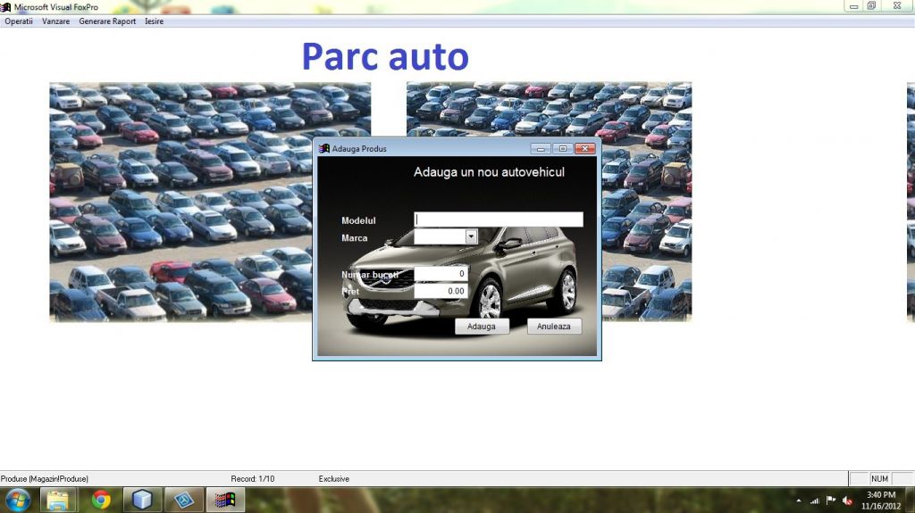915x513 pixels.
Task: Click the Iesire menu item
Action: click(155, 21)
